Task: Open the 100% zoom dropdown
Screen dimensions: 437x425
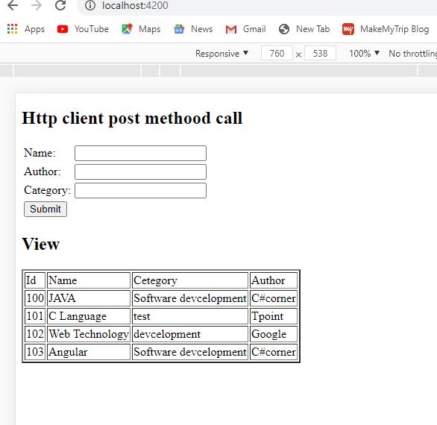Action: (364, 53)
